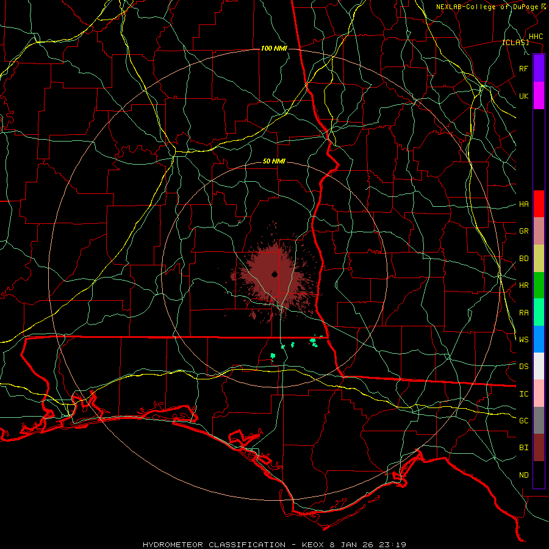
Task: Click the BD yellow legend swatch
Action: 539,259
